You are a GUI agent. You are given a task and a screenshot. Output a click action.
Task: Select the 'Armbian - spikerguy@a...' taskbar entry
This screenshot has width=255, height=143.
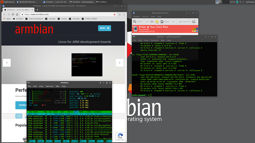pyautogui.click(x=82, y=2)
